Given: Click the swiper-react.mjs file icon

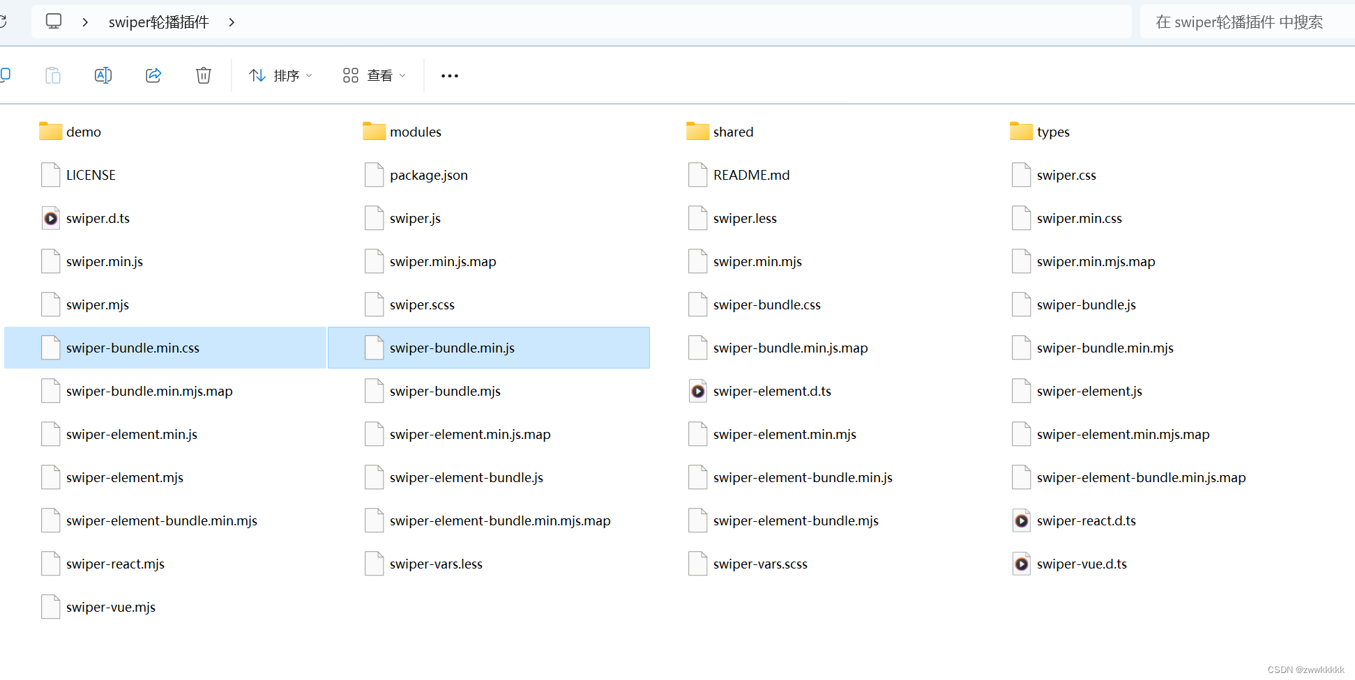Looking at the screenshot, I should click(50, 564).
